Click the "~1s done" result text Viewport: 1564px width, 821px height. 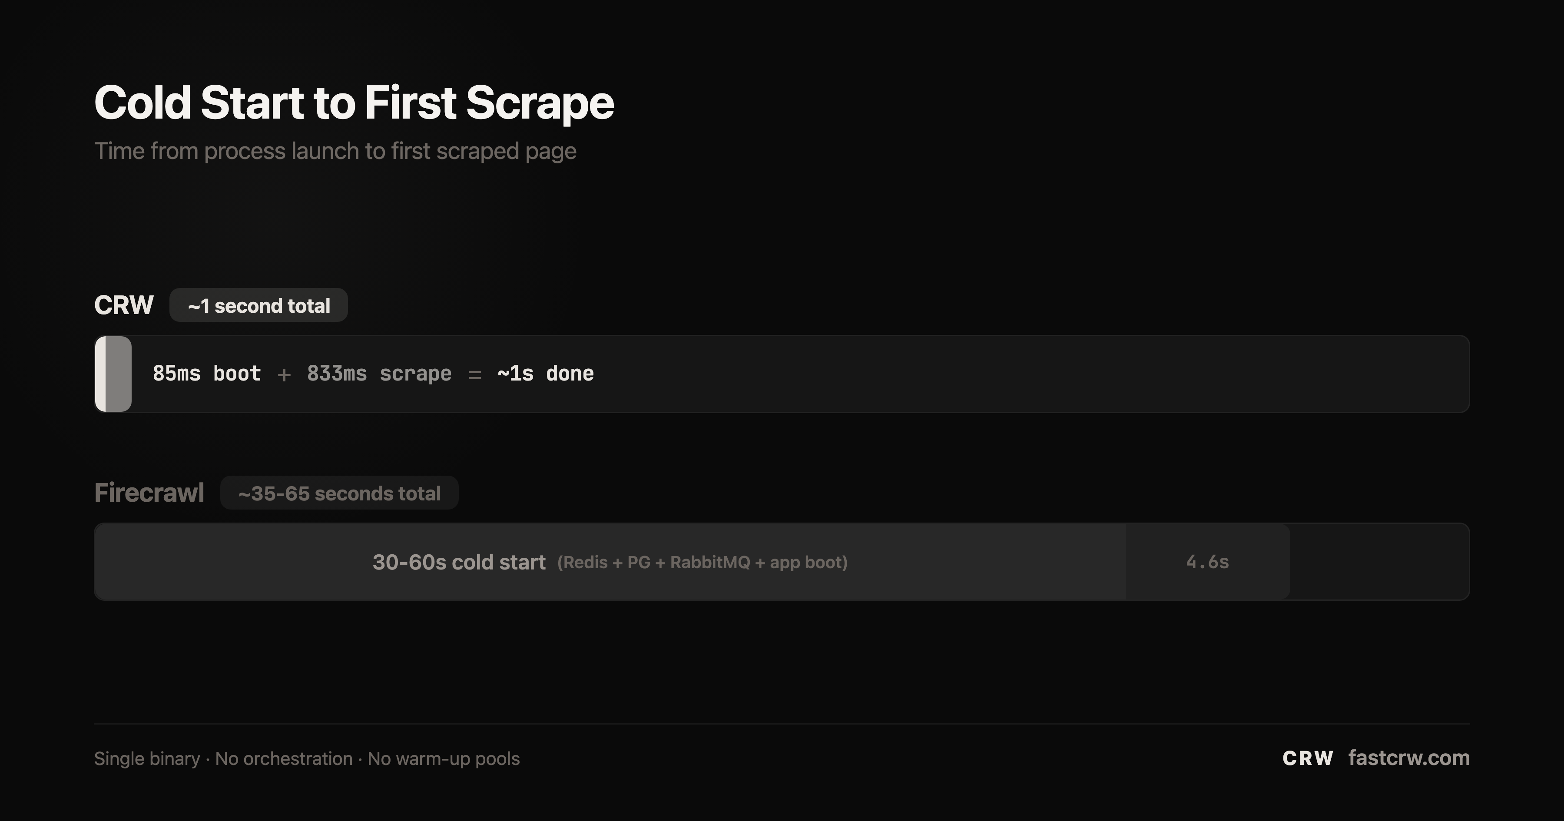(545, 374)
